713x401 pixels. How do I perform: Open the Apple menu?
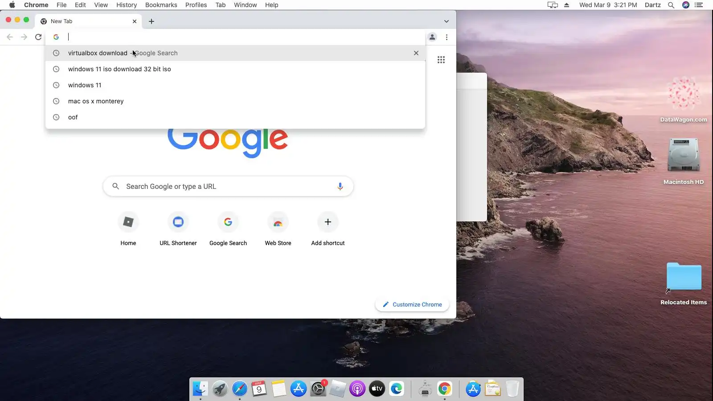click(x=12, y=5)
